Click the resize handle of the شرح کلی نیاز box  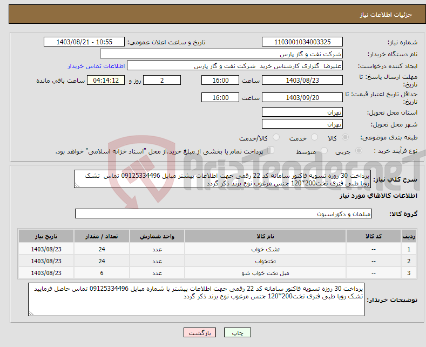click(x=77, y=185)
